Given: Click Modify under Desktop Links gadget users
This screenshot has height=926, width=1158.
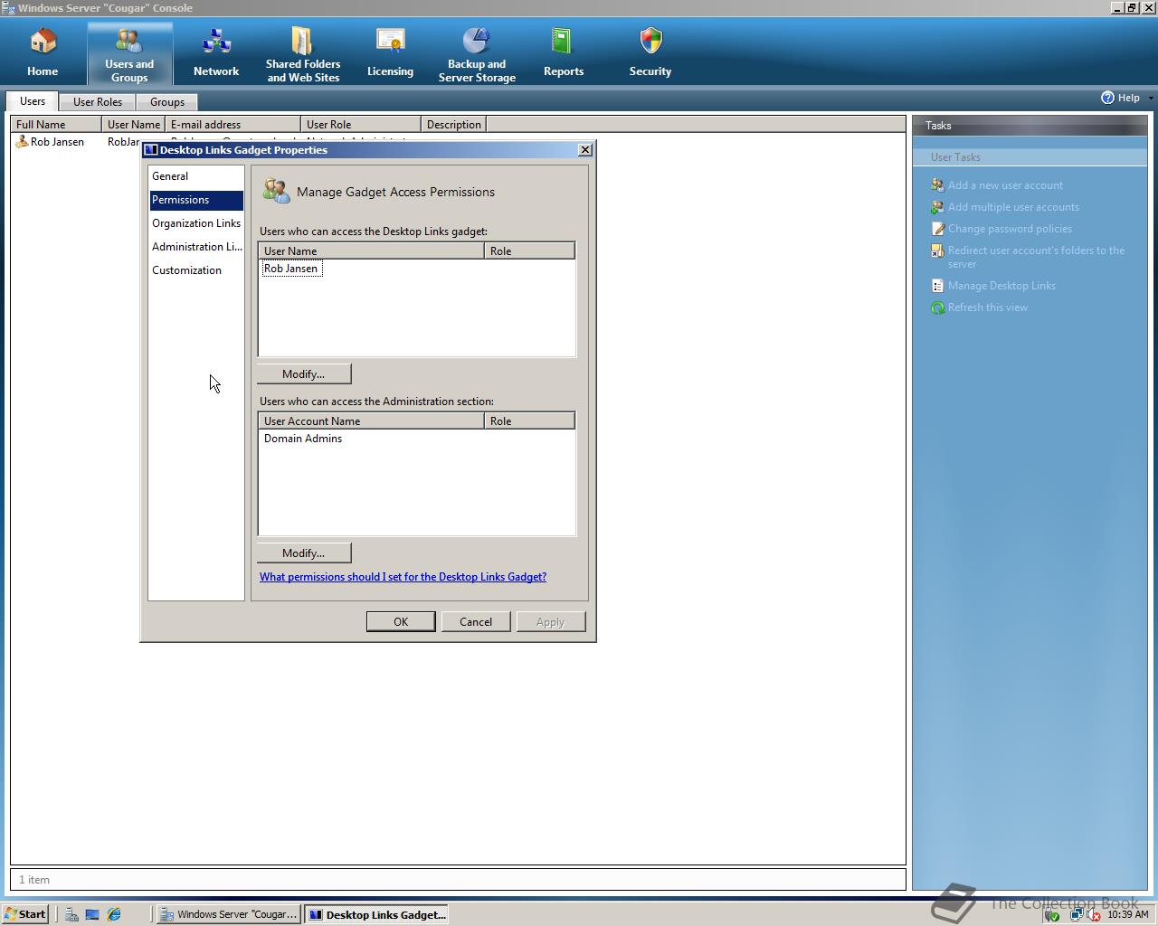Looking at the screenshot, I should [303, 373].
